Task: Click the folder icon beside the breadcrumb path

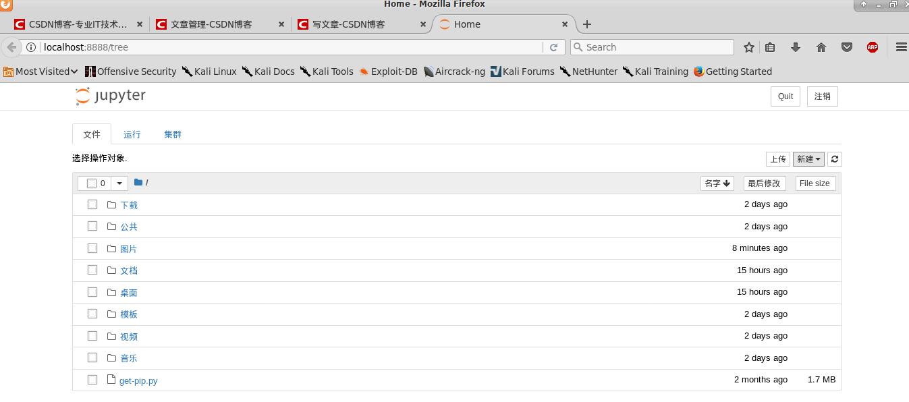Action: (x=138, y=182)
